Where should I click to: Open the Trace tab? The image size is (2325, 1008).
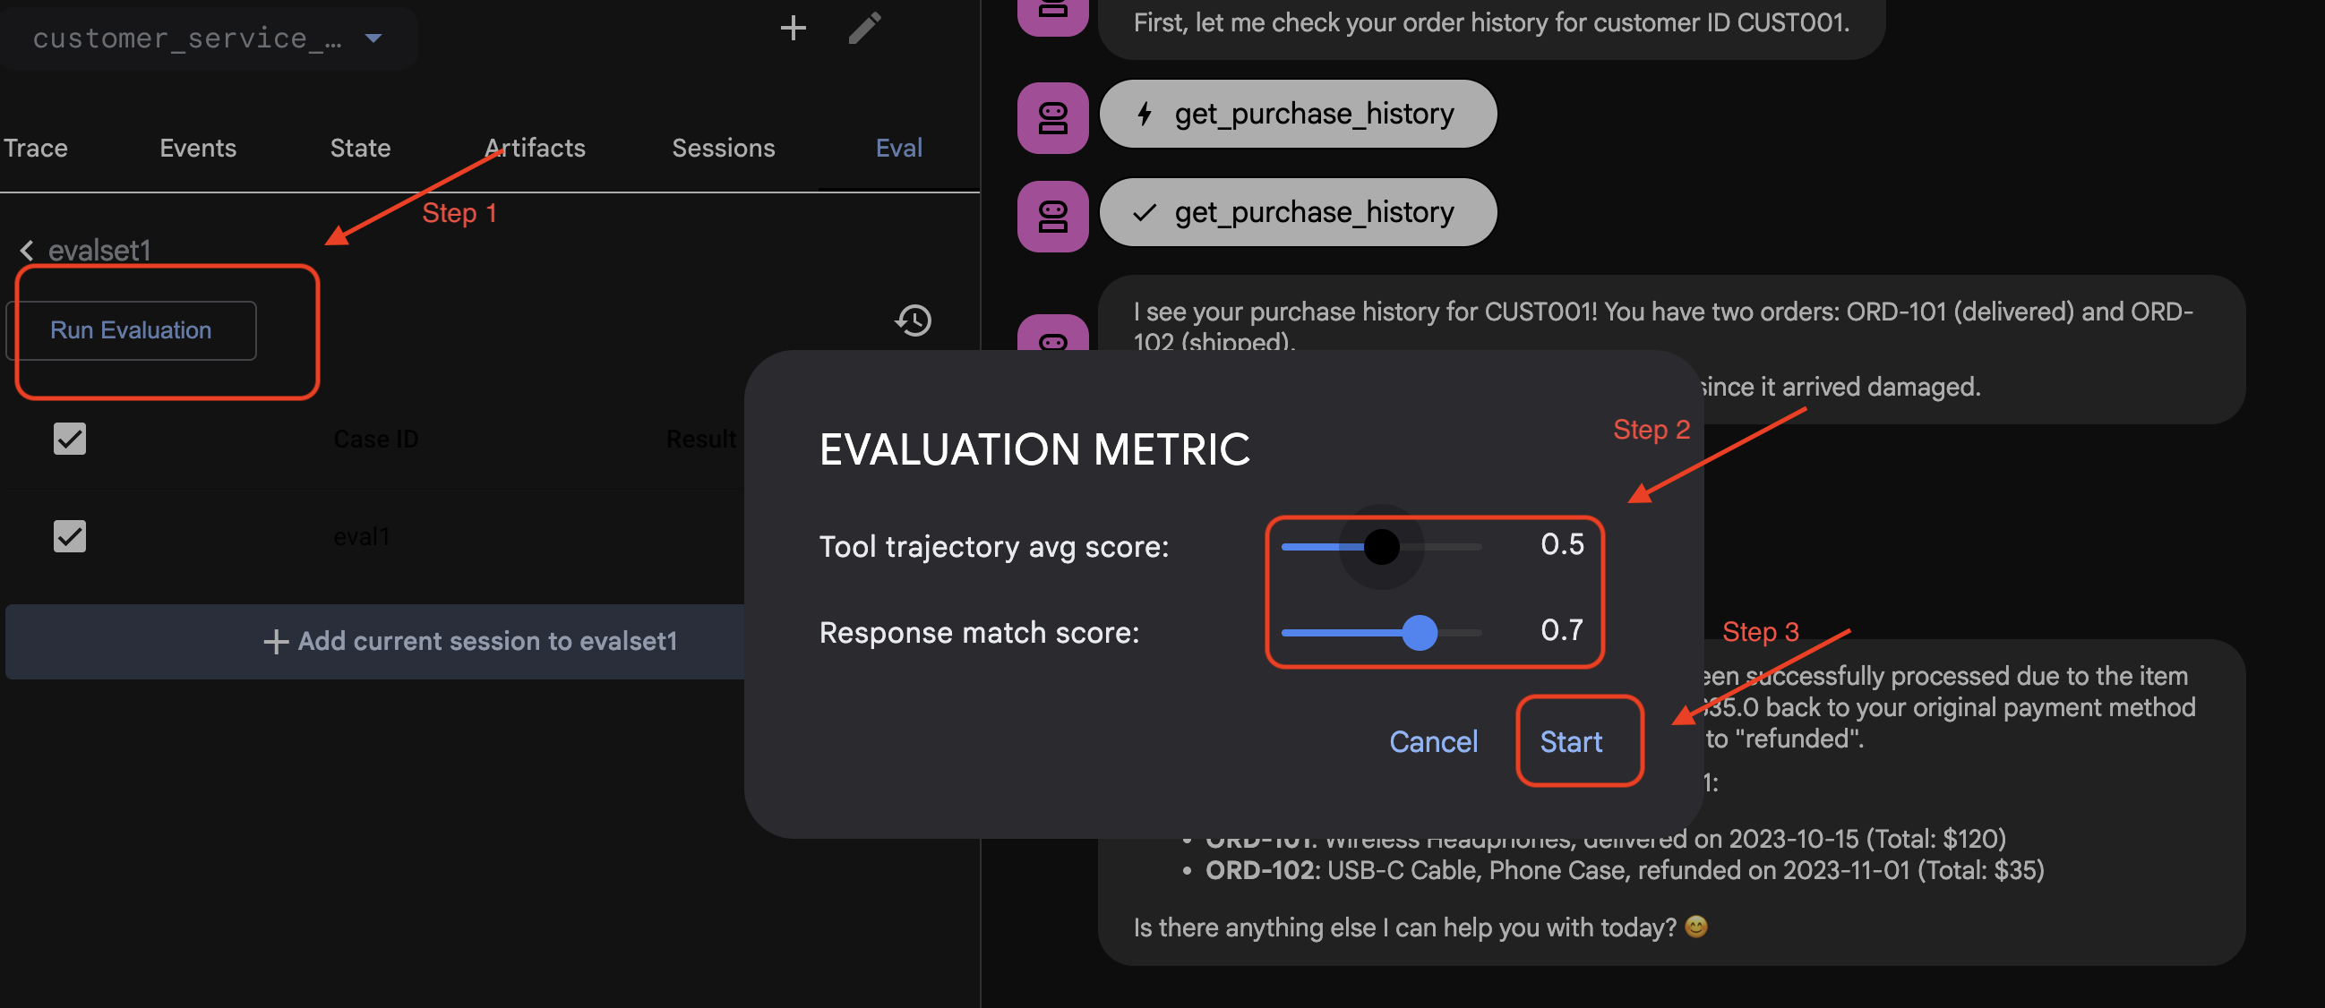click(x=35, y=147)
